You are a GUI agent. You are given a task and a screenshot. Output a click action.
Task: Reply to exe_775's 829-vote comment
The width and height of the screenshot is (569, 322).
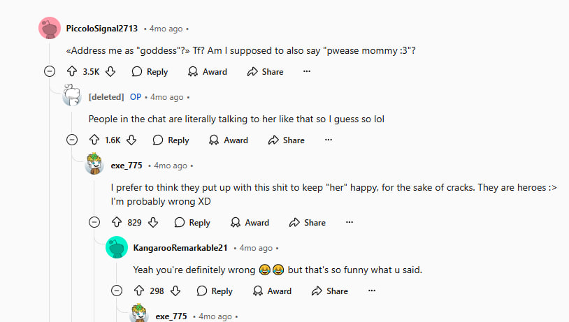[192, 222]
